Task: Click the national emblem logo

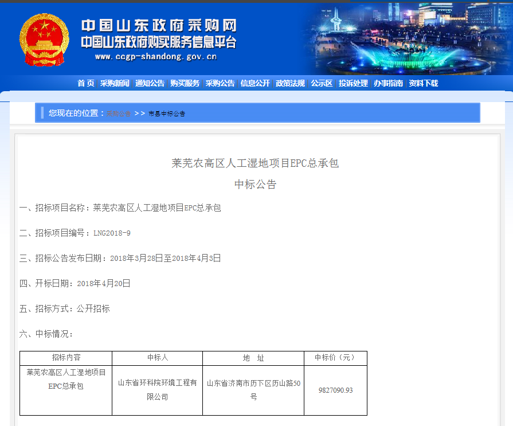Action: pos(44,40)
